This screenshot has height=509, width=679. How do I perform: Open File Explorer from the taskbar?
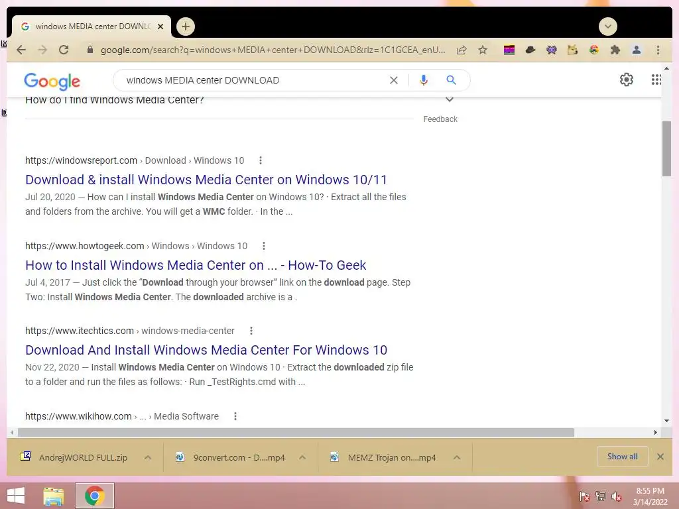[x=54, y=496]
